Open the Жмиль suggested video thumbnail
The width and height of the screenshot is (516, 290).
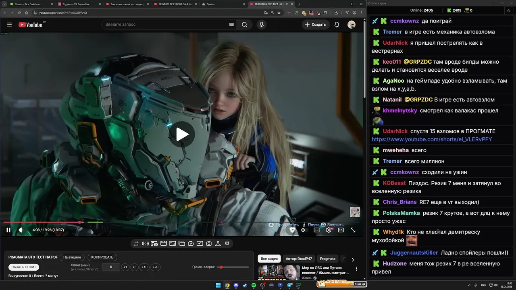point(279,273)
